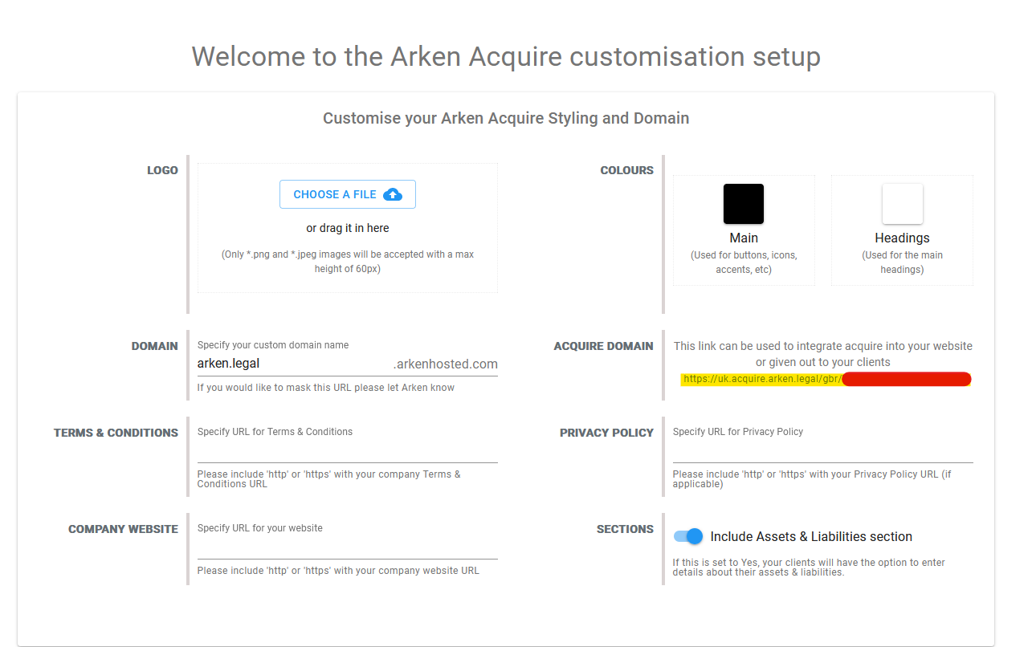The width and height of the screenshot is (1032, 647).
Task: Click the cloud upload icon
Action: (x=393, y=194)
